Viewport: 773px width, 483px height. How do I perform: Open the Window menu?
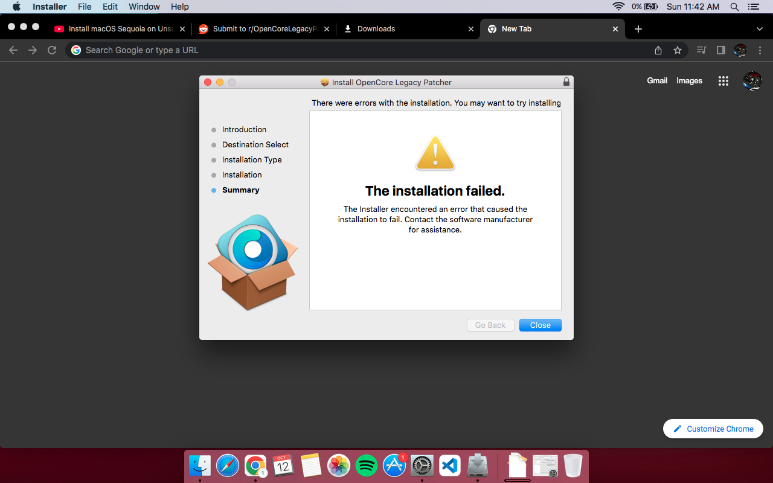click(144, 7)
